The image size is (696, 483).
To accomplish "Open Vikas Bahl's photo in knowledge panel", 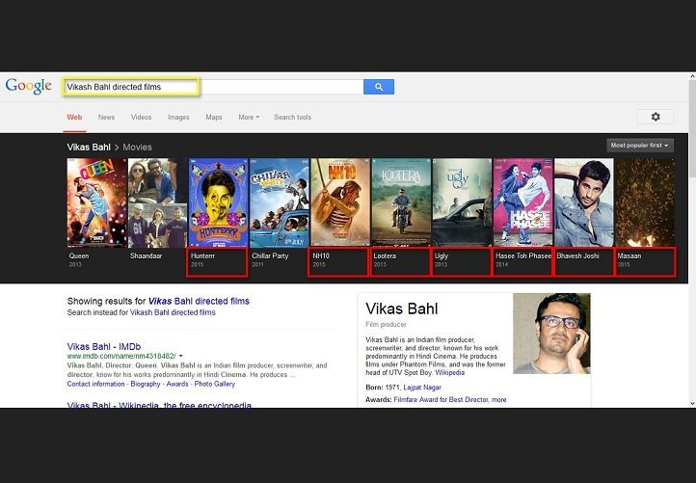I will click(551, 334).
